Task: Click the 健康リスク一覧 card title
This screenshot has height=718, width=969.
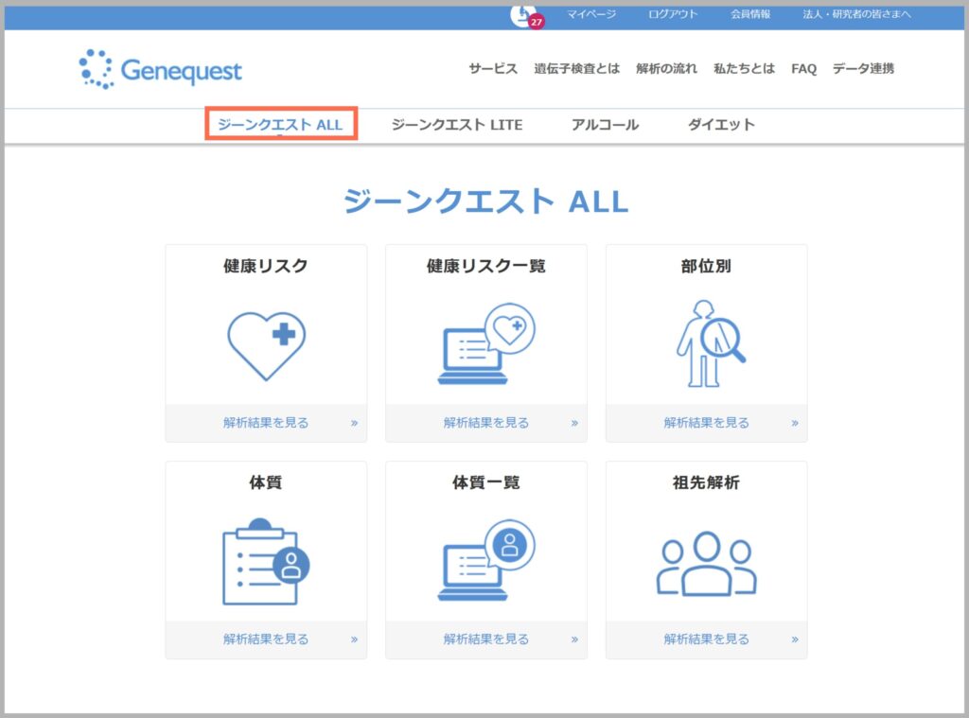Action: (x=486, y=267)
